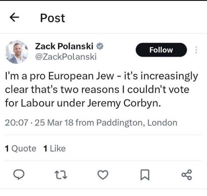Open the Zack Polanski display name
Image resolution: width=207 pixels, height=196 pixels.
point(64,46)
